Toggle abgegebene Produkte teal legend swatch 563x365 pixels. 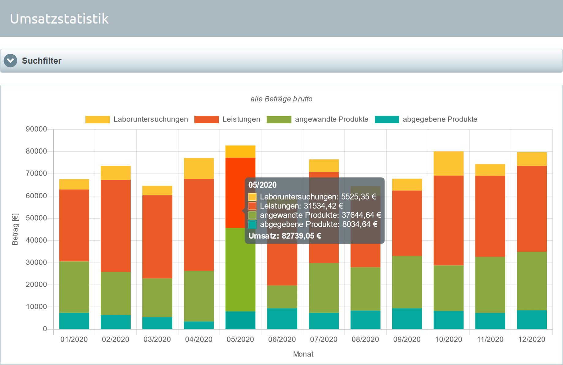[x=387, y=119]
